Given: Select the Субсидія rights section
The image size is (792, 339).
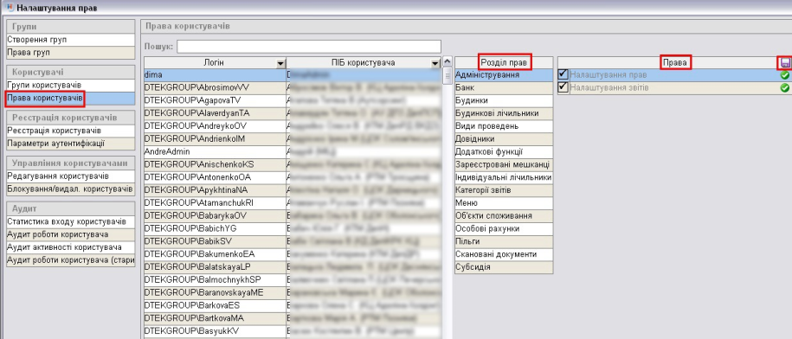Looking at the screenshot, I should (504, 267).
